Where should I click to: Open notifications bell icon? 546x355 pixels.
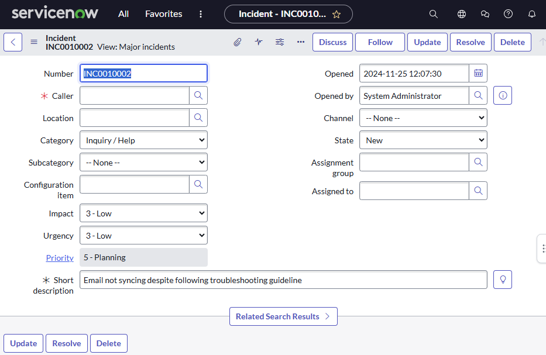(532, 14)
